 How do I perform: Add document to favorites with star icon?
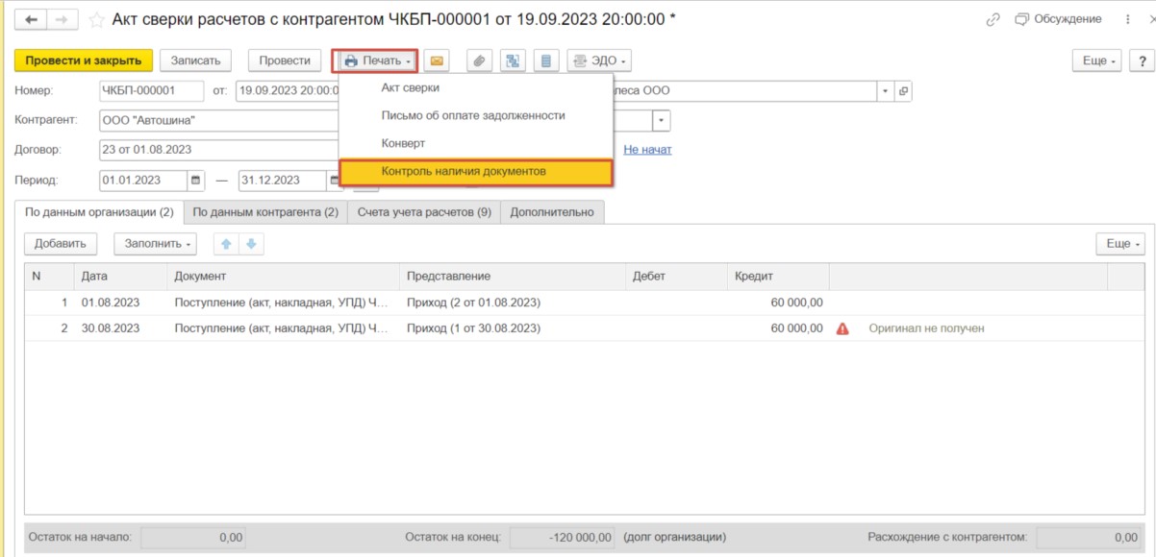(x=97, y=19)
